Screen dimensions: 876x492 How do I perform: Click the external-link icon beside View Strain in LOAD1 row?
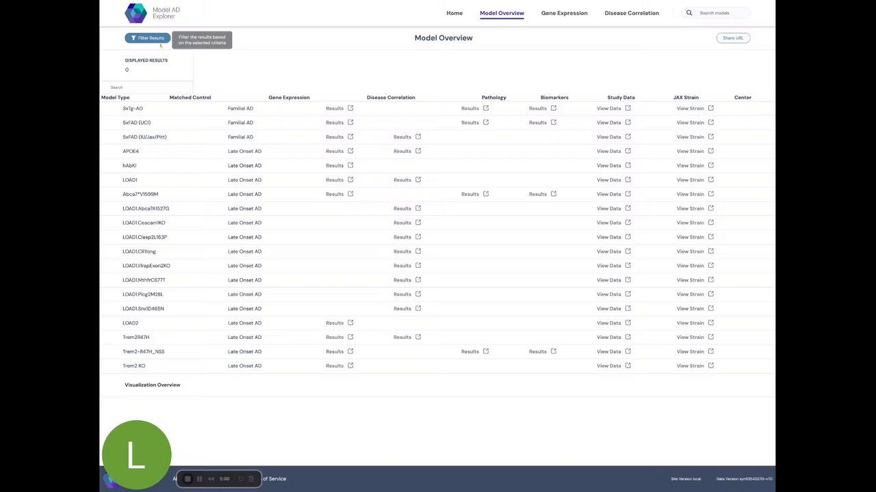pos(710,180)
